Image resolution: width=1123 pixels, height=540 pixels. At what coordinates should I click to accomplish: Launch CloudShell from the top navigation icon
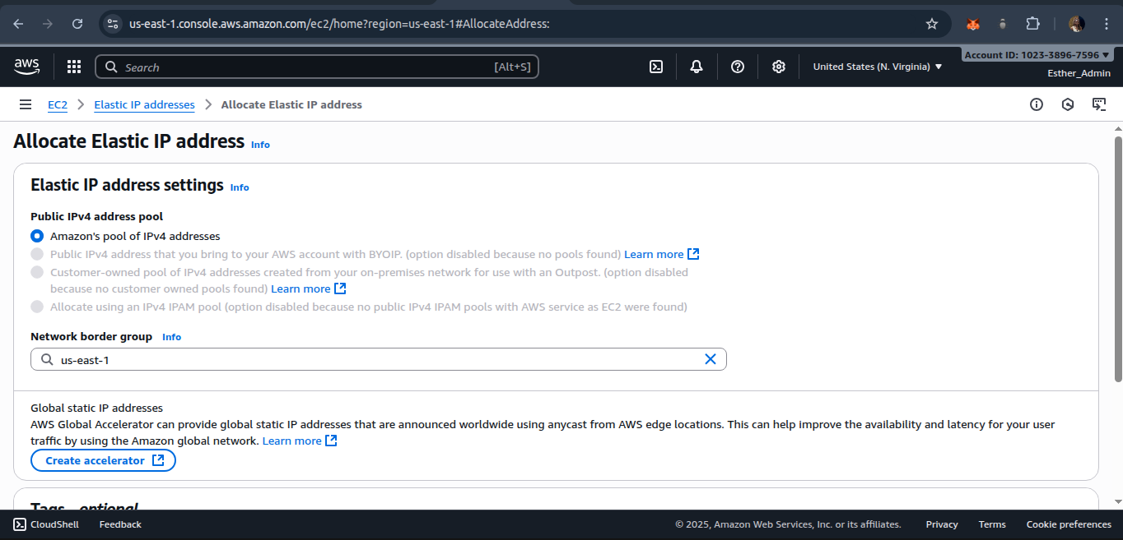tap(656, 67)
